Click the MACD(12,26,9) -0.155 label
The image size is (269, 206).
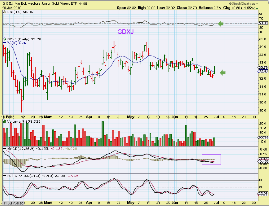28,149
